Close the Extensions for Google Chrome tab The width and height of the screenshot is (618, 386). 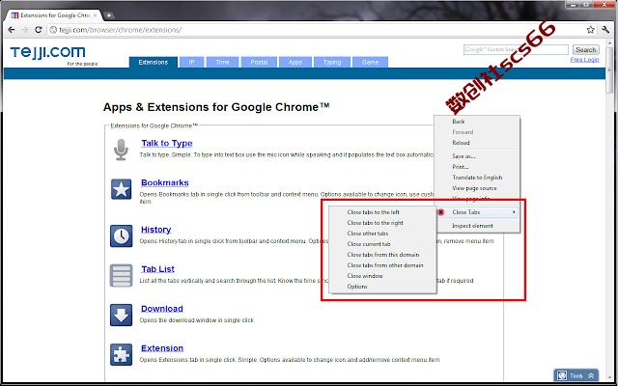[95, 15]
